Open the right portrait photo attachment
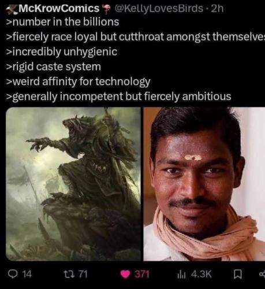 (204, 184)
